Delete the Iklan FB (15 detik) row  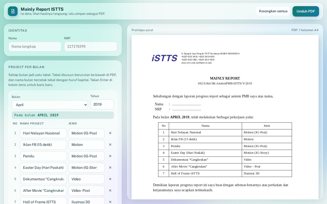coord(110,145)
